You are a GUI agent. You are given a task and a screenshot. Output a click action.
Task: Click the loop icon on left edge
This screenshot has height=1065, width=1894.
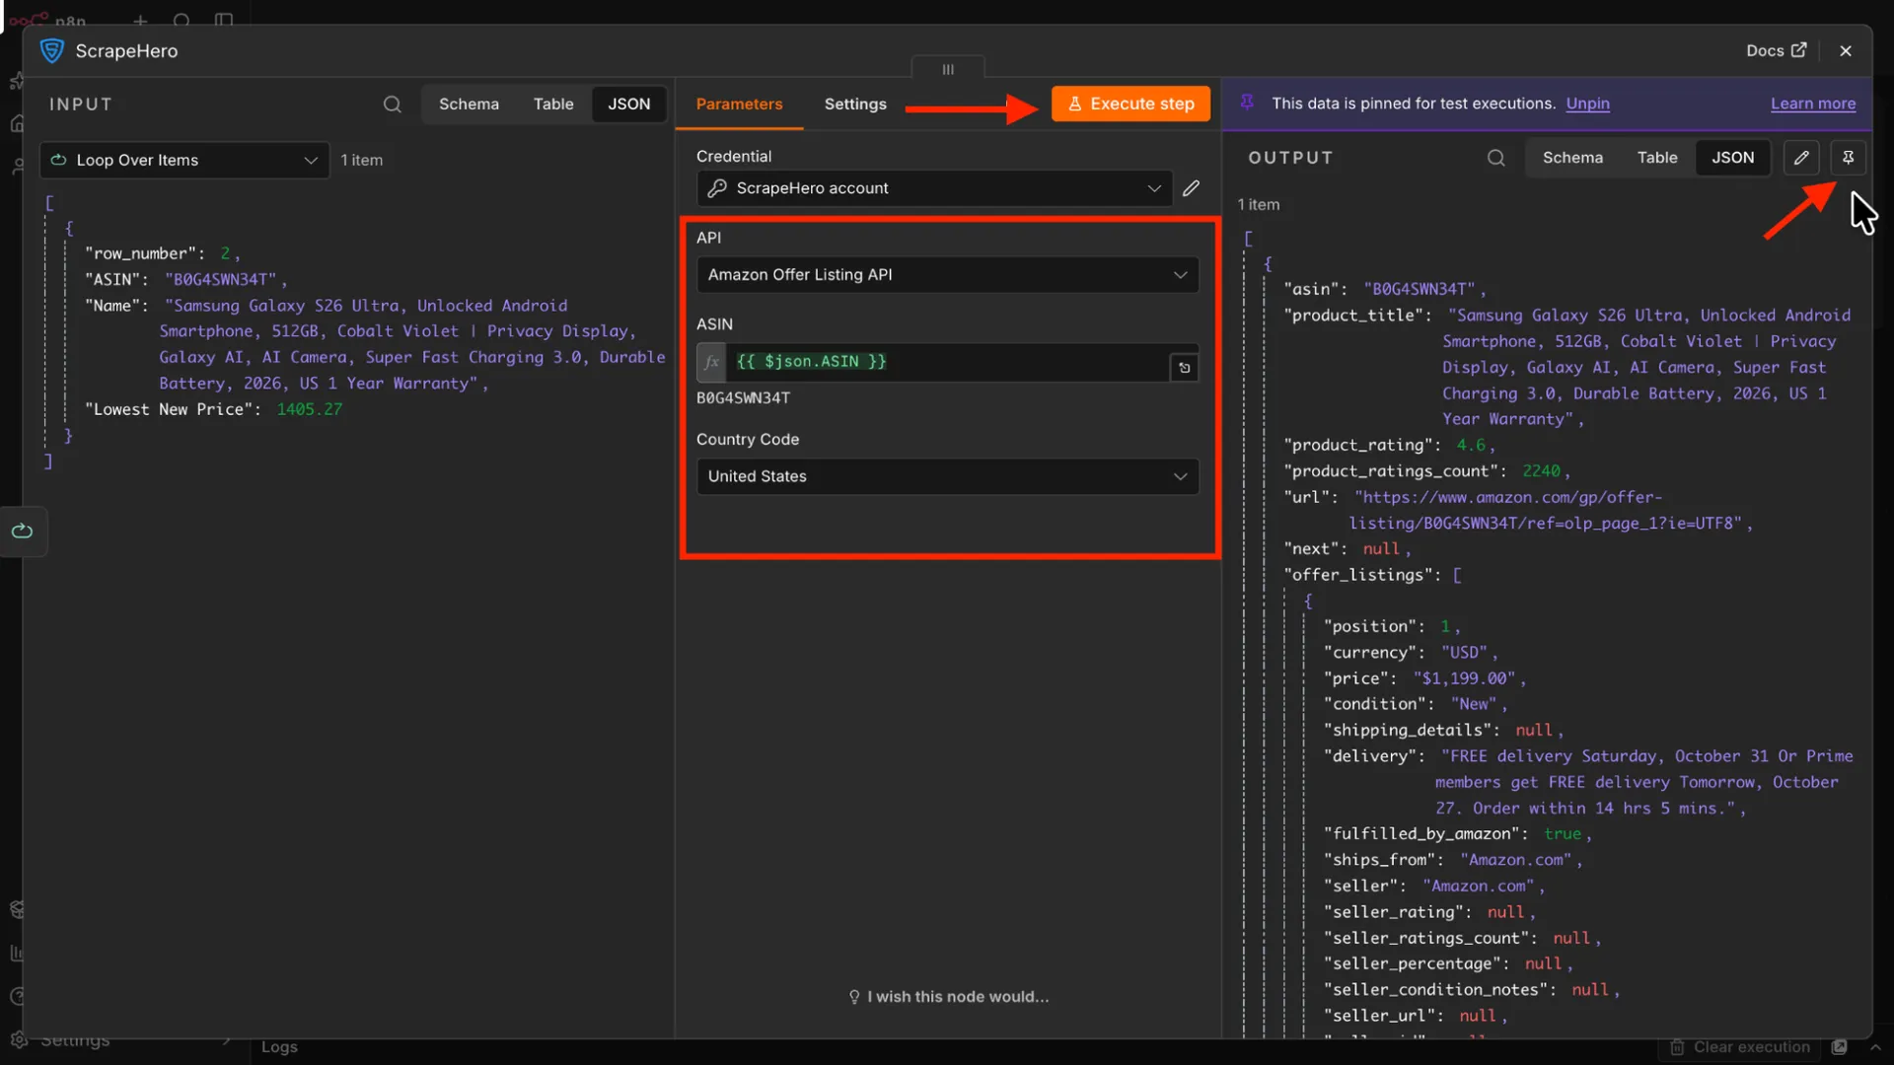click(22, 532)
